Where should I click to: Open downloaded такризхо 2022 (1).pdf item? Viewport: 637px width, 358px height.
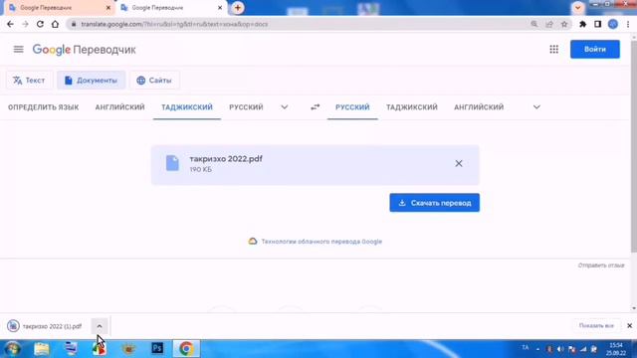coord(46,326)
